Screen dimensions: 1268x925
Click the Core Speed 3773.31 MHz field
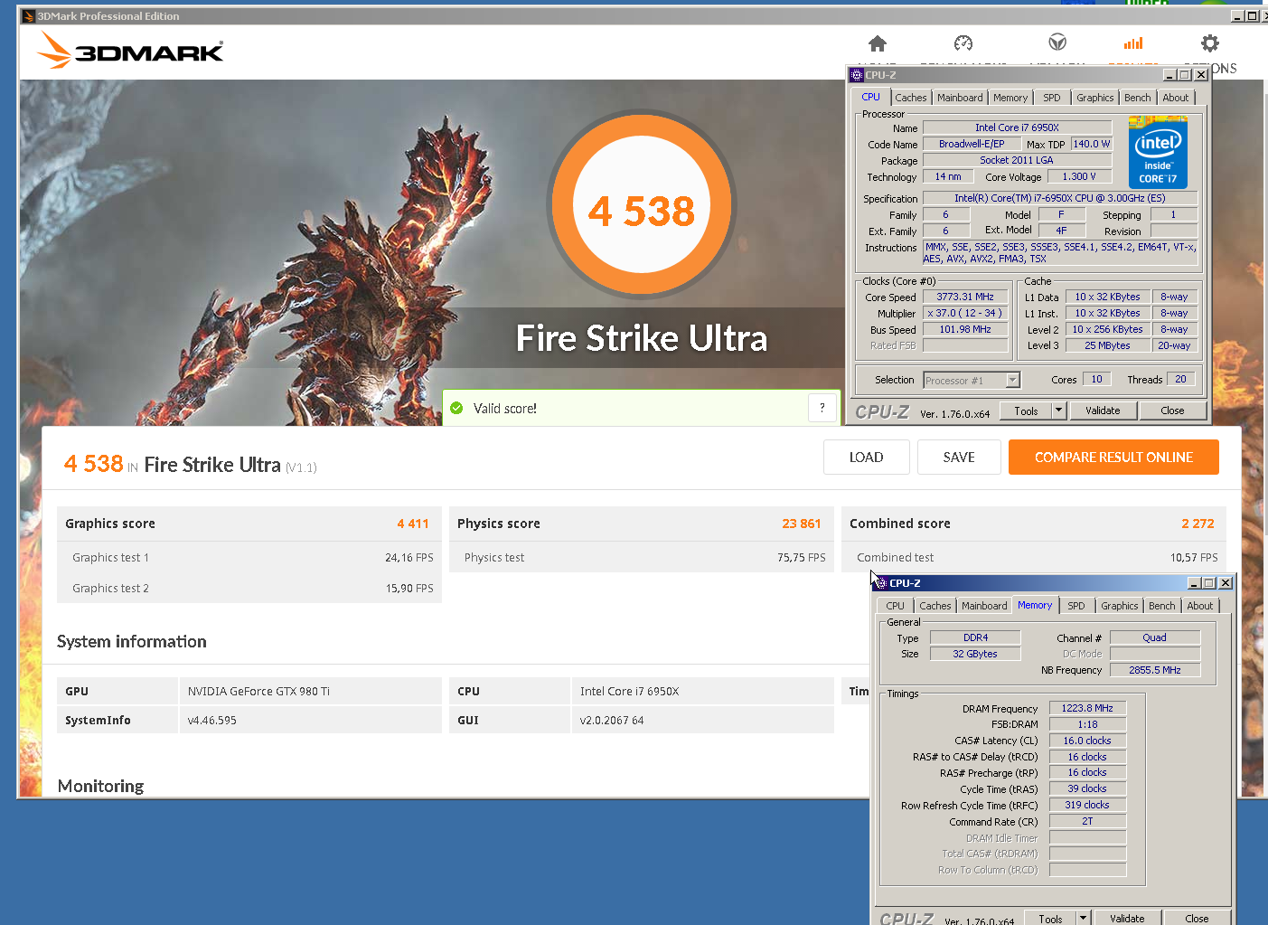965,297
